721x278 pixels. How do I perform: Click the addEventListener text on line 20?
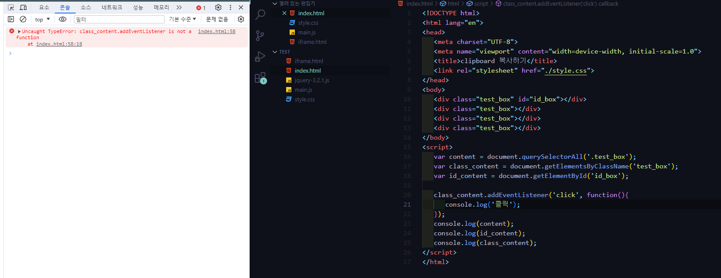click(517, 195)
